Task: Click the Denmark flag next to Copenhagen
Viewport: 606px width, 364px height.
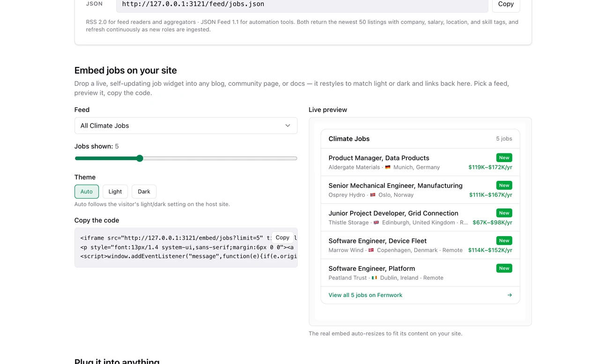Action: 371,250
